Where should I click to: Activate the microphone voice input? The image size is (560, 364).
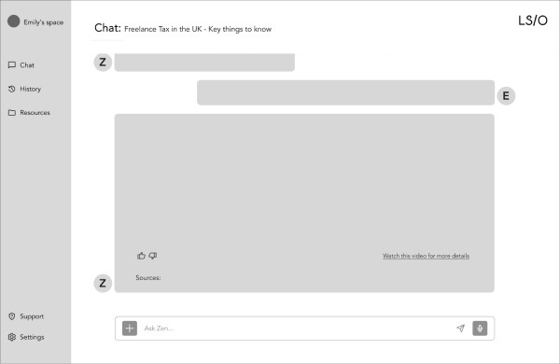[x=480, y=329]
